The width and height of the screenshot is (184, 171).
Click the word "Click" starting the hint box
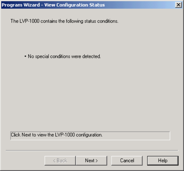(x=15, y=135)
